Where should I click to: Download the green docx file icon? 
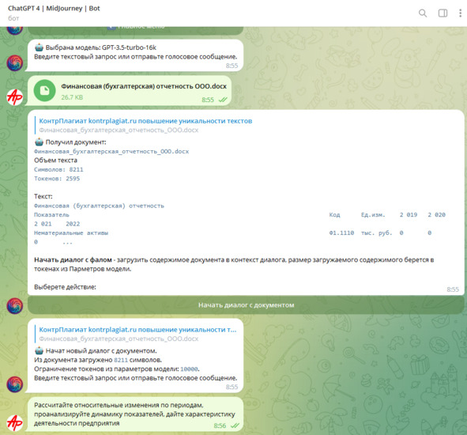(x=45, y=90)
